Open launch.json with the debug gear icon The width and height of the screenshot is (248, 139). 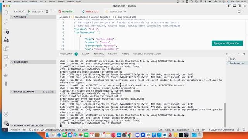47,12
